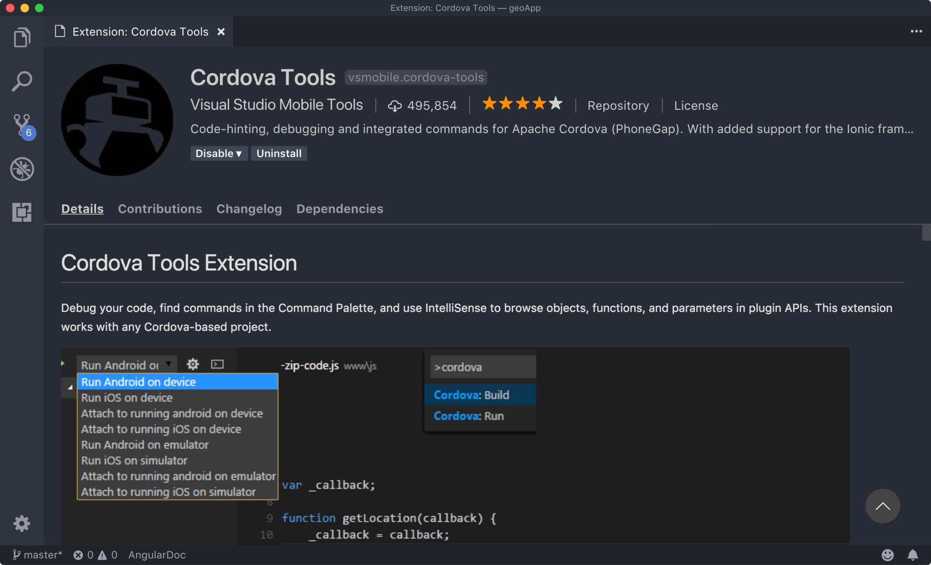Open the Dependencies tab
Image resolution: width=931 pixels, height=565 pixels.
[339, 209]
